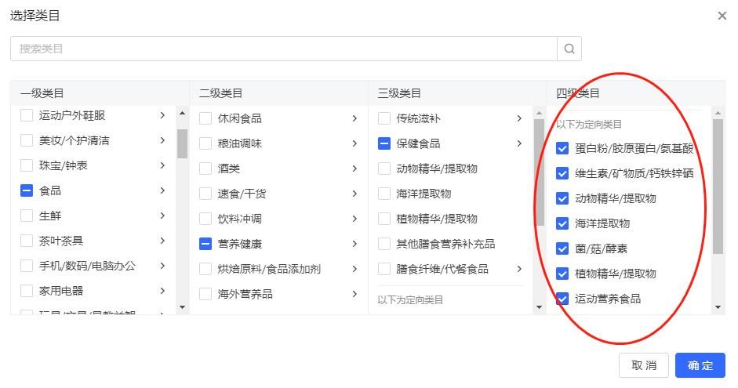Screen dimensions: 738x388
Task: Click 三级类目 scrollbar down arrow
Action: tap(540, 307)
